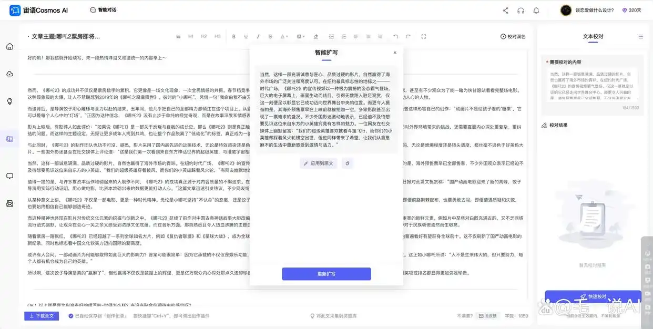The height and width of the screenshot is (329, 653).
Task: Toggle underline formatting
Action: (246, 36)
